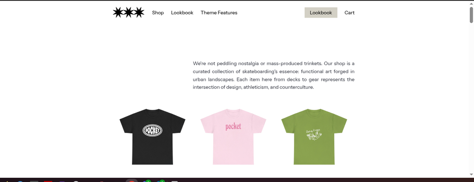Select the pink pocket t-shirt

pyautogui.click(x=233, y=137)
